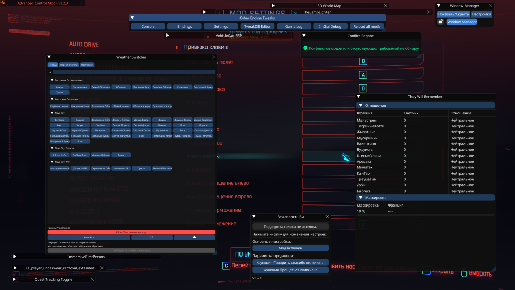Collapse the Window Manager window triangle
The height and width of the screenshot is (290, 515).
tap(439, 6)
